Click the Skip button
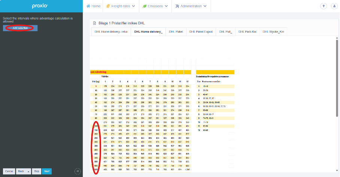Viewport: 340px width, 177px height. tap(37, 171)
